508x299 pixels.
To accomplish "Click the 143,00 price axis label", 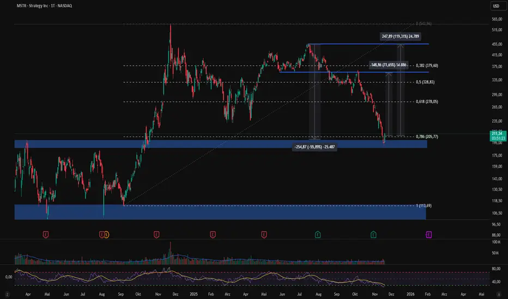I will (x=497, y=179).
